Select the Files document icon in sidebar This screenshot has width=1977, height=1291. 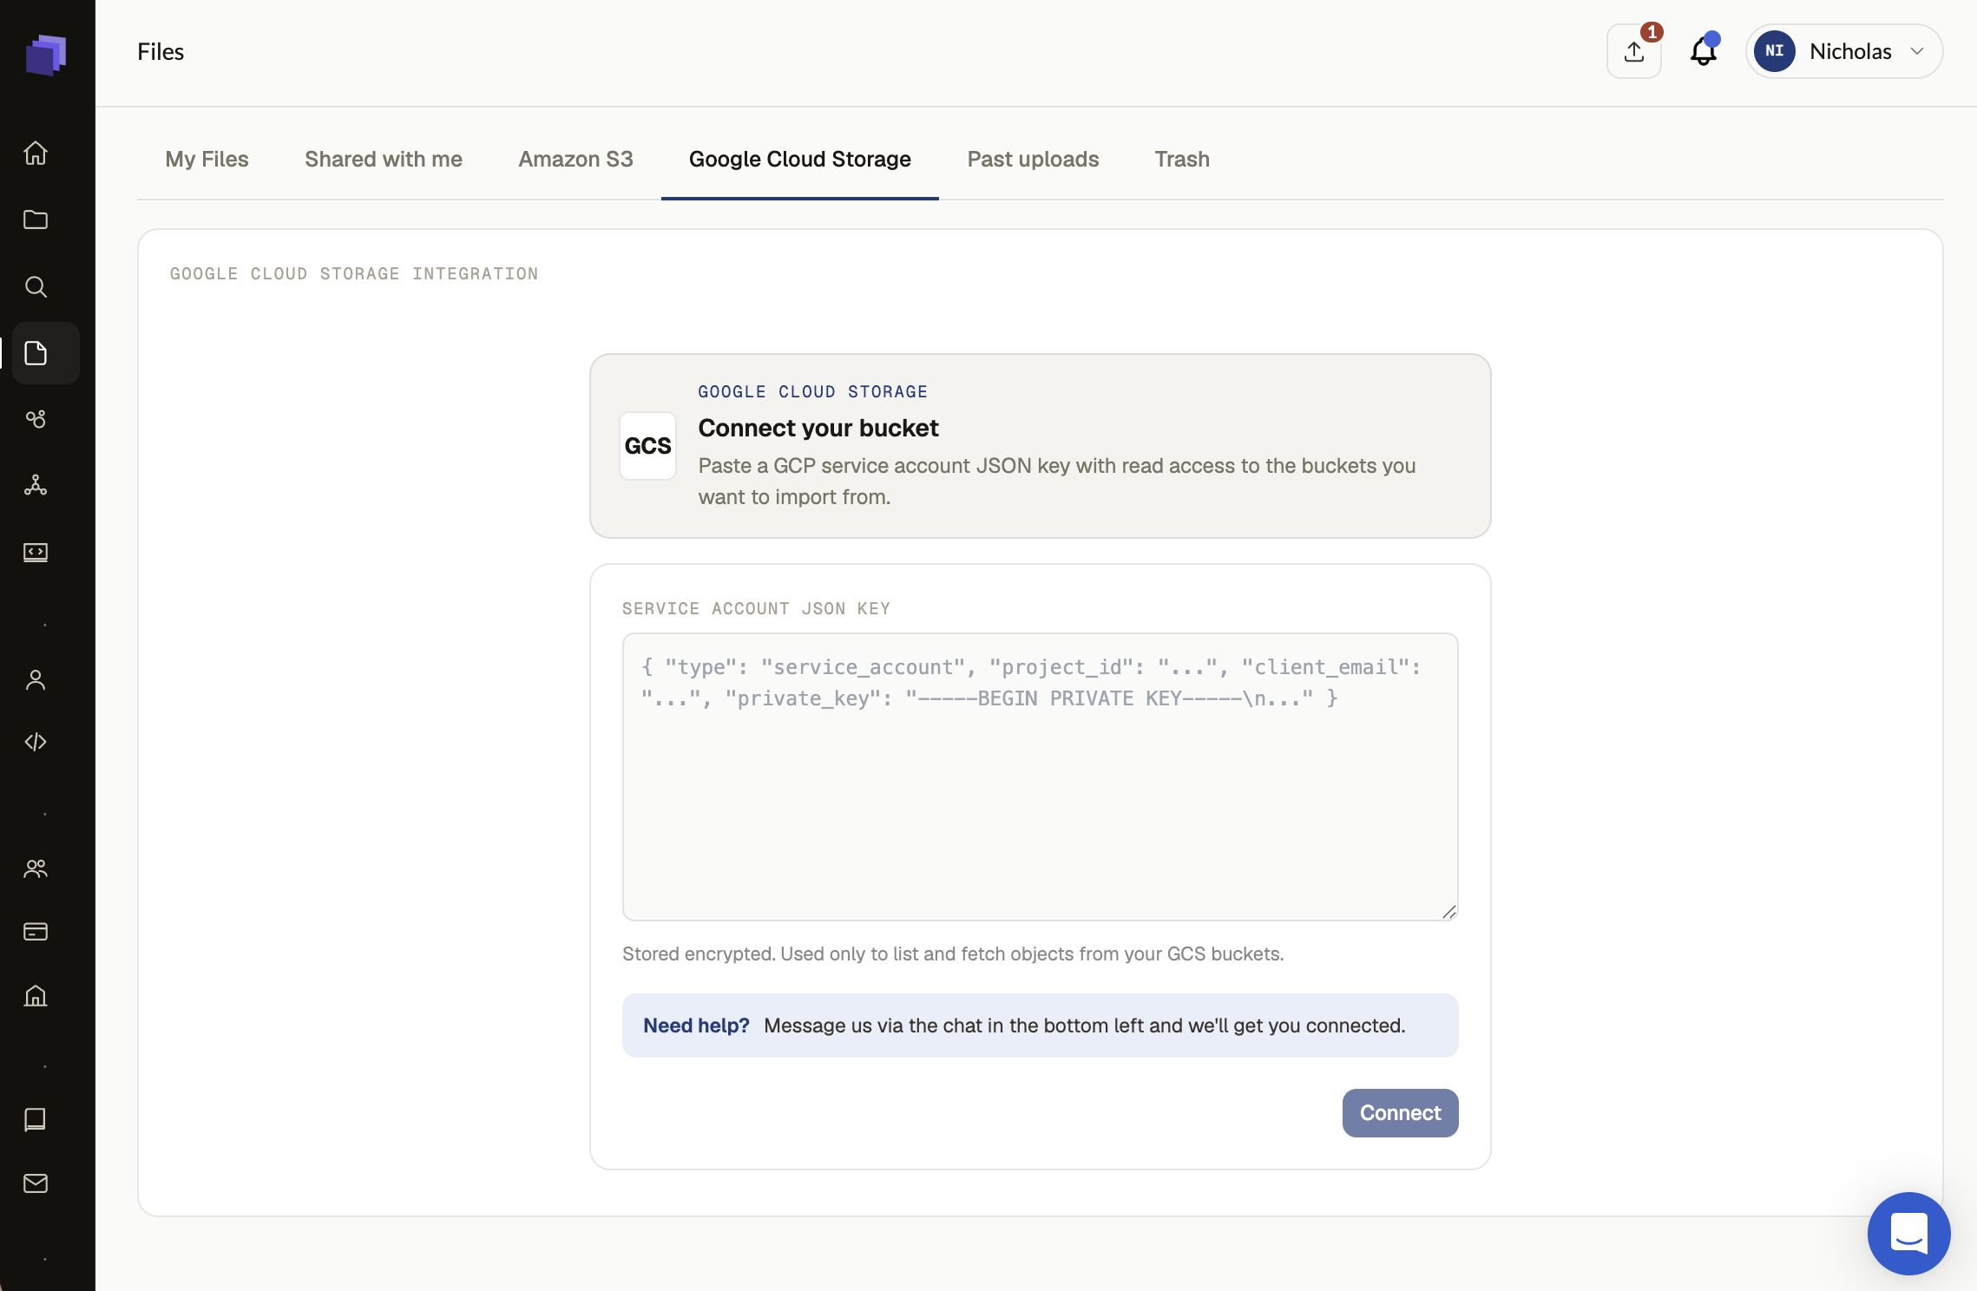(x=36, y=353)
